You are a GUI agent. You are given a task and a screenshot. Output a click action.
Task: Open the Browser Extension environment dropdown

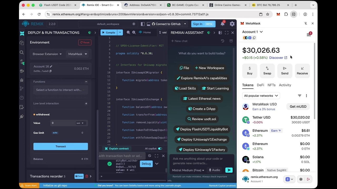point(47,54)
